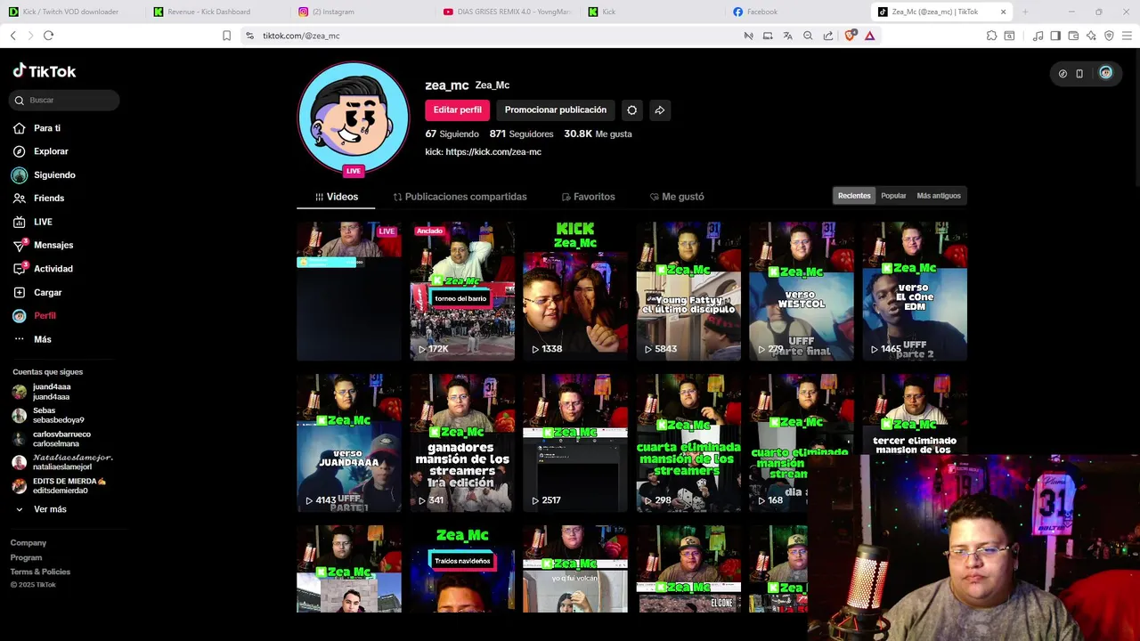Open the Leo AI sparkle icon

coord(1091,36)
